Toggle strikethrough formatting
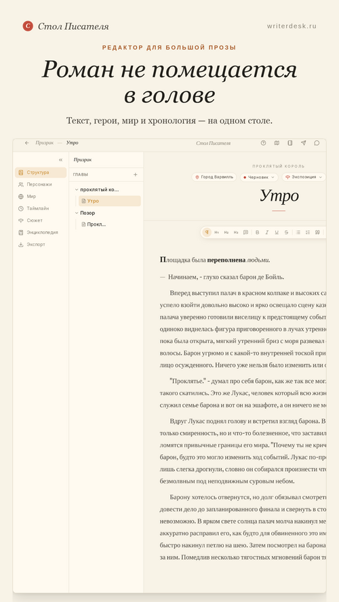 click(286, 233)
